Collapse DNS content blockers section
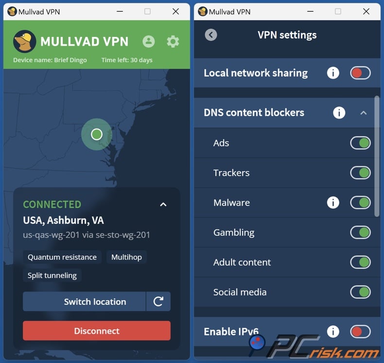Image resolution: width=384 pixels, height=363 pixels. (x=364, y=113)
